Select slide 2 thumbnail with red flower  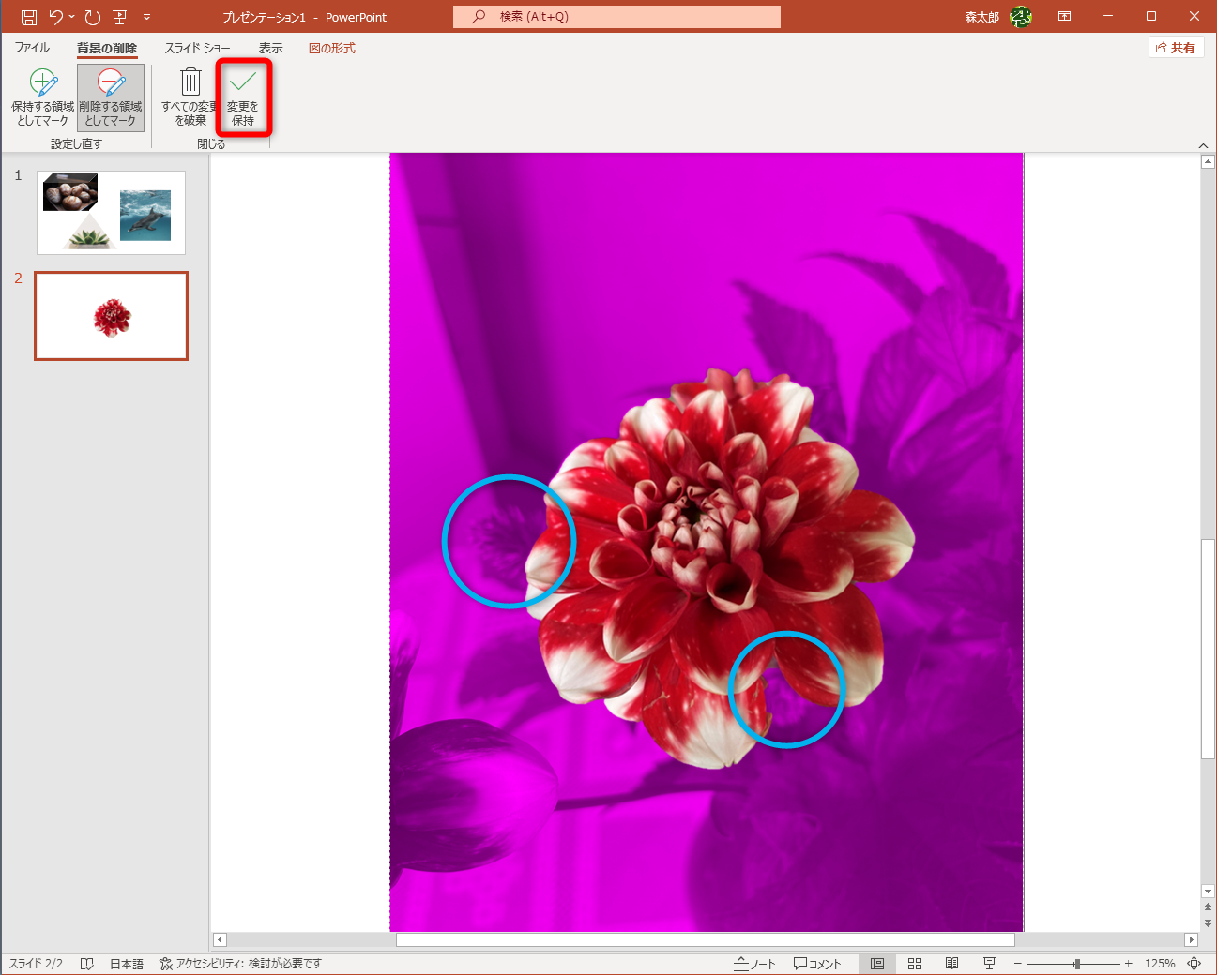[111, 316]
